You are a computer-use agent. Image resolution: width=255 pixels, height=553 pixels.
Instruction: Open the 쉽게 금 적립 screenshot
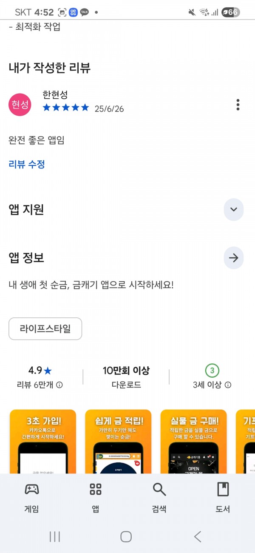(x=118, y=441)
